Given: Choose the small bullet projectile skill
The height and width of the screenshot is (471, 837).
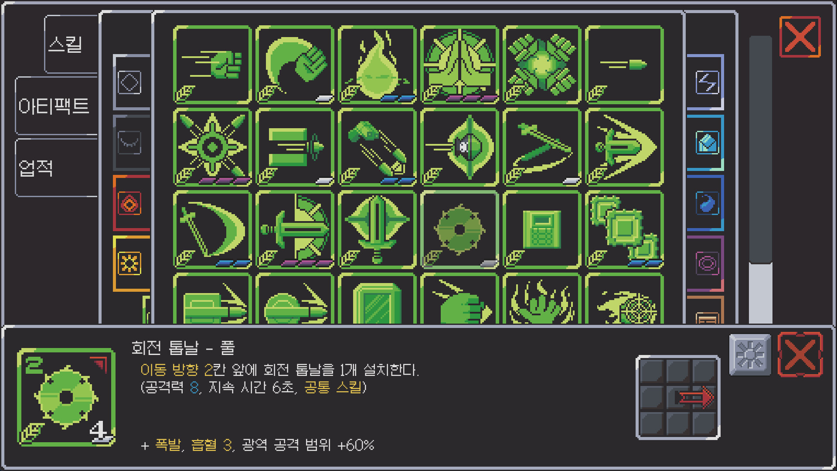Looking at the screenshot, I should [624, 65].
